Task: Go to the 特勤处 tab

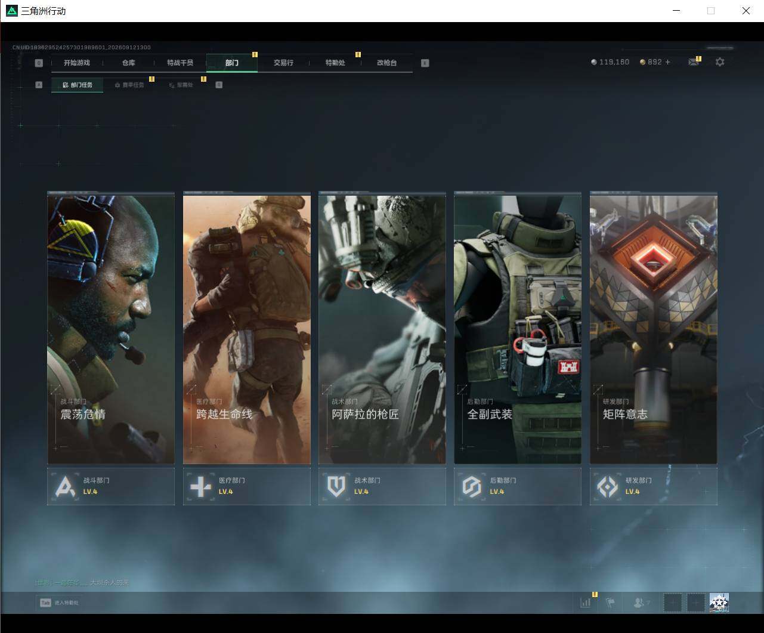Action: 335,63
